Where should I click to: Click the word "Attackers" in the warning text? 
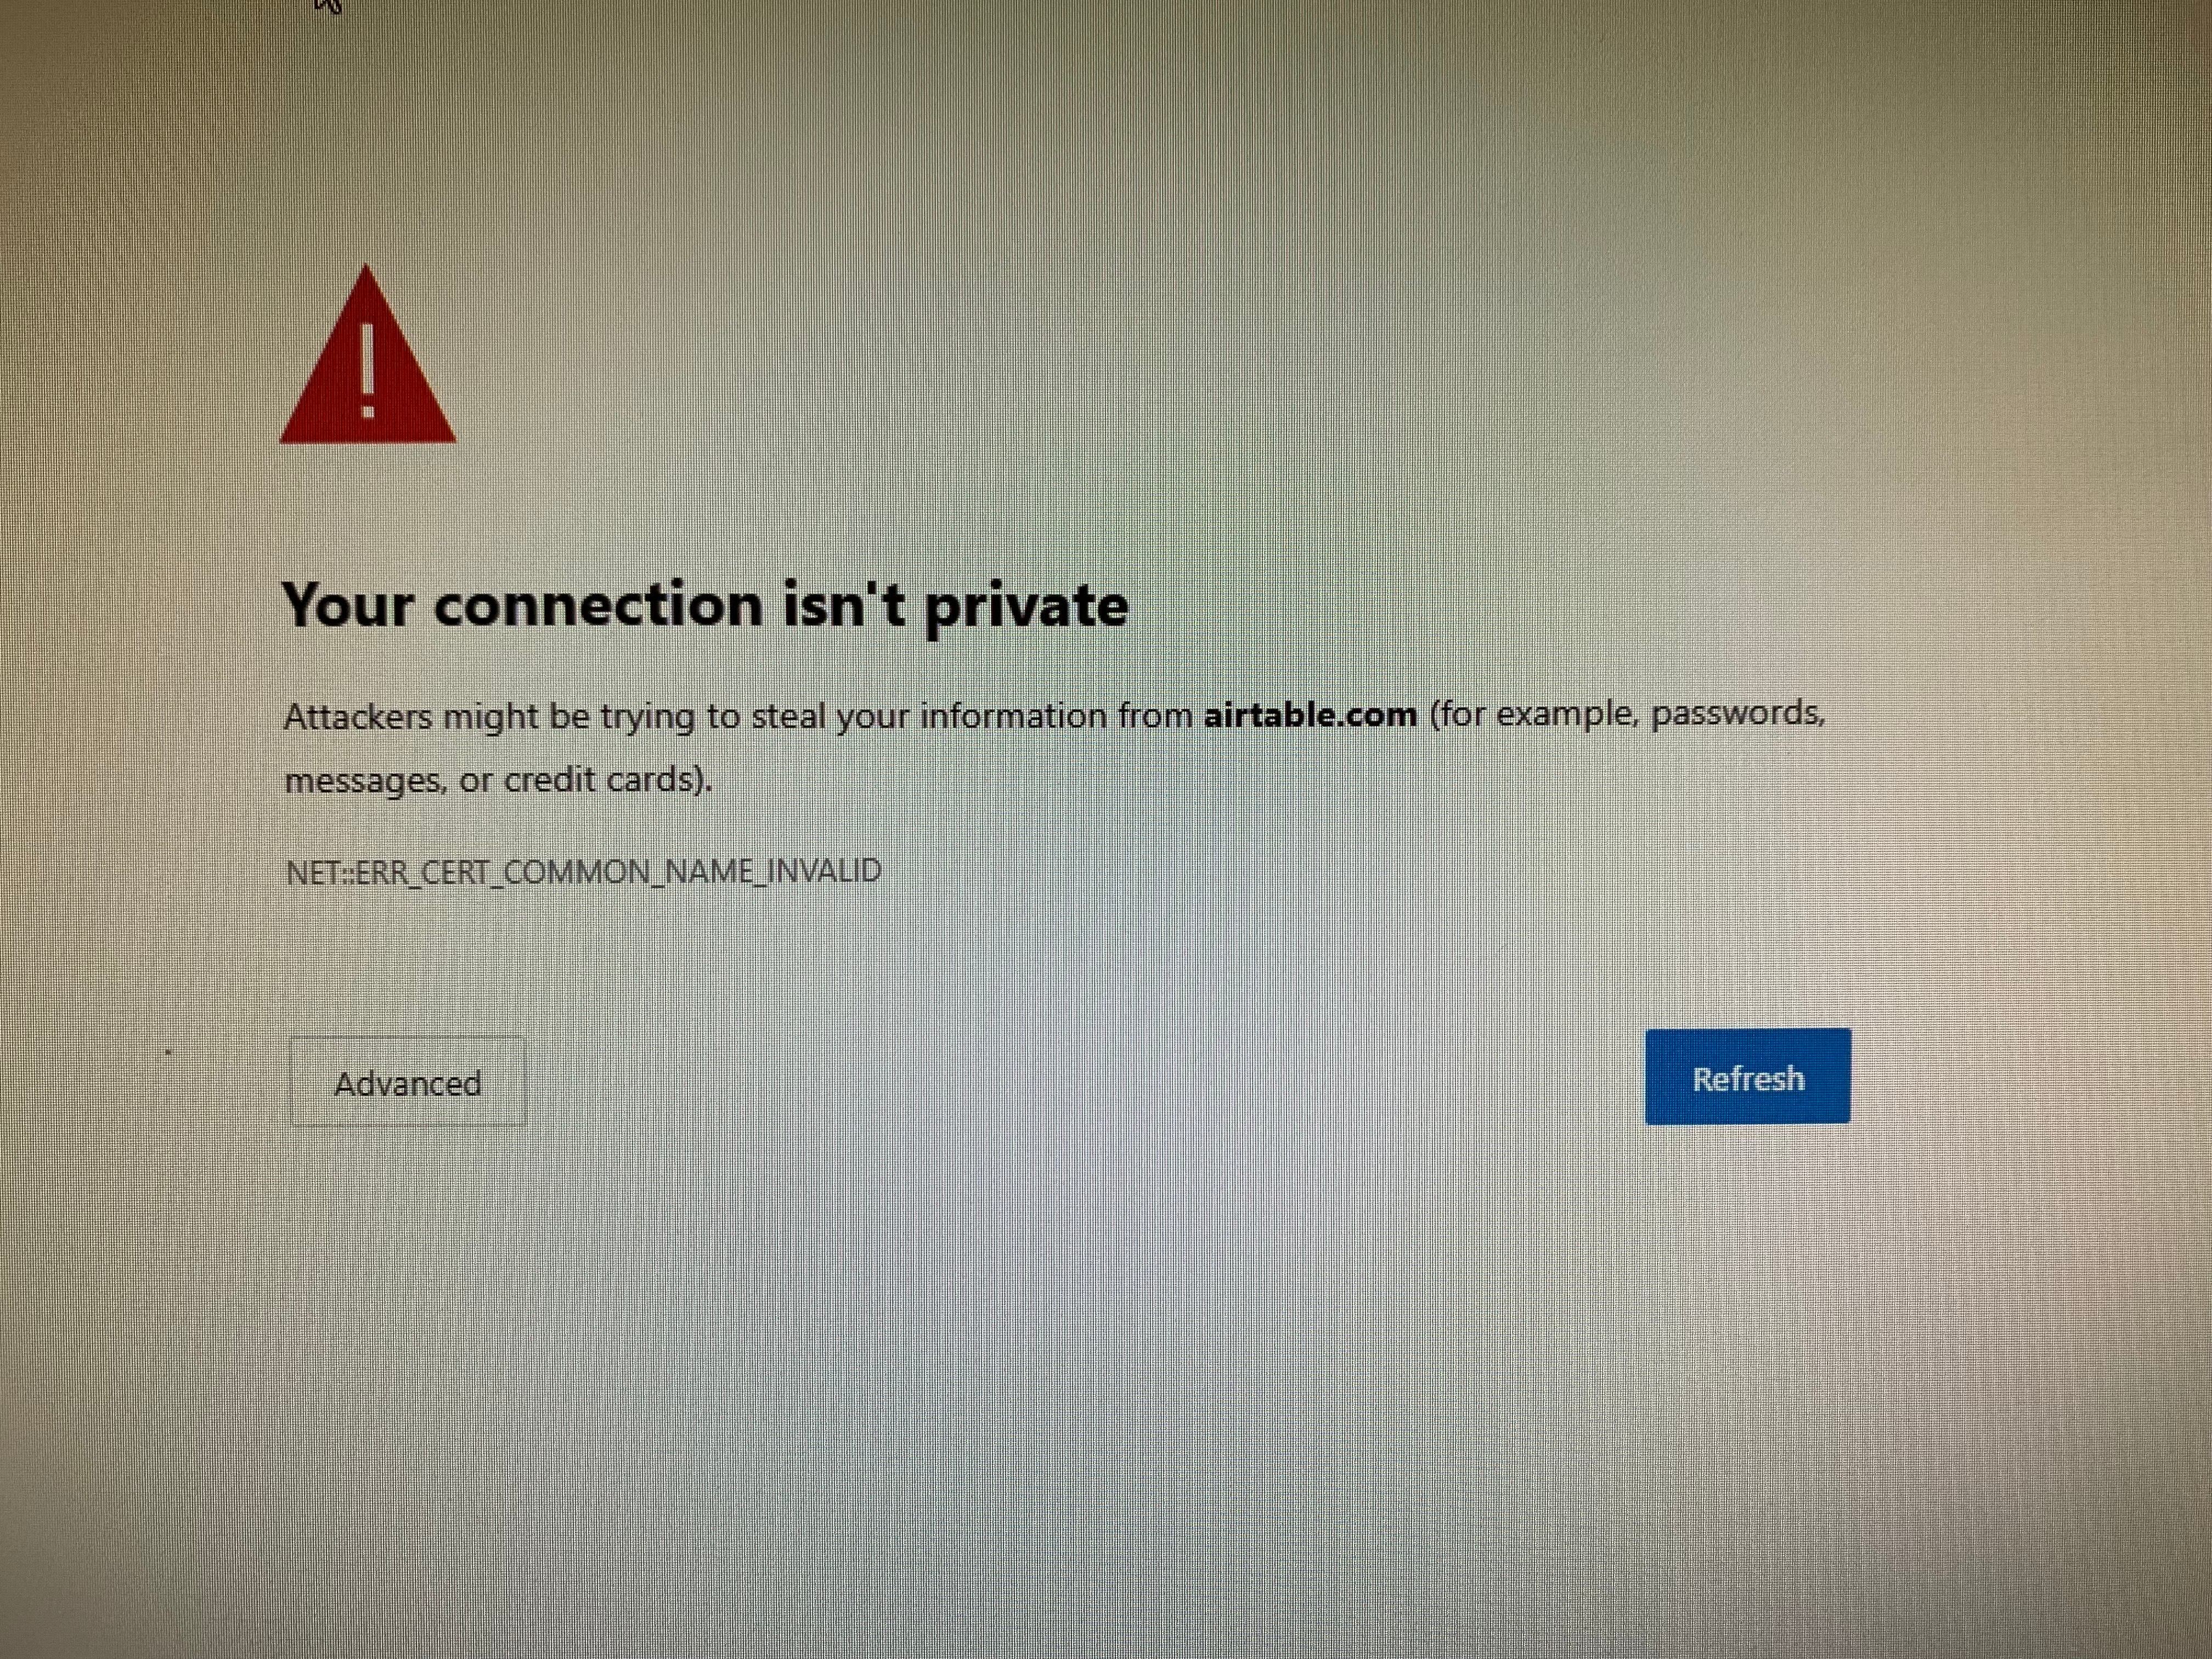358,717
